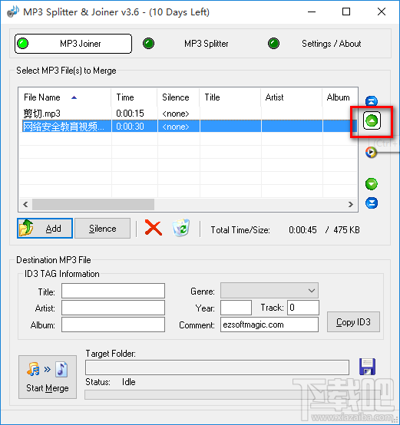Viewport: 400px width, 425px height.
Task: Close the MP3 Splitter & Joiner window
Action: pyautogui.click(x=382, y=12)
